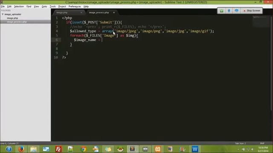Place cursor on the <?php line

tap(67, 18)
